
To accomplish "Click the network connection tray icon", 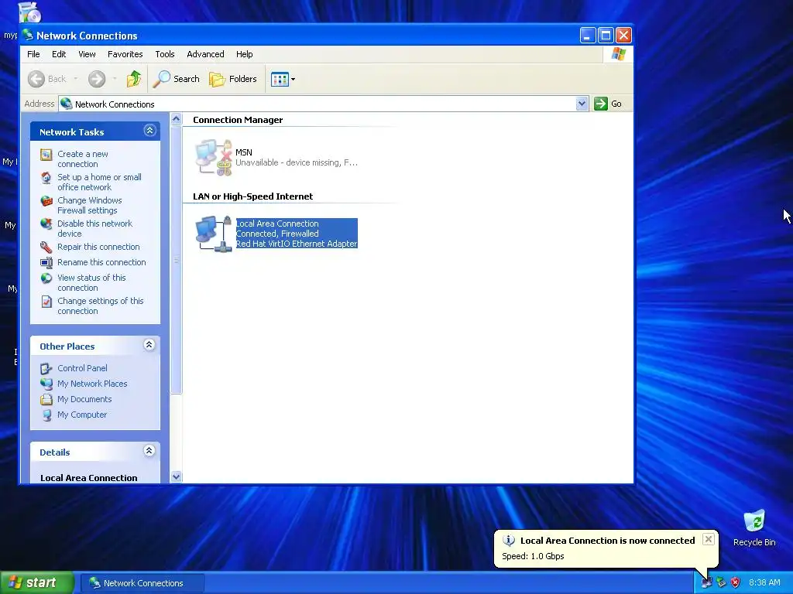I will (706, 583).
